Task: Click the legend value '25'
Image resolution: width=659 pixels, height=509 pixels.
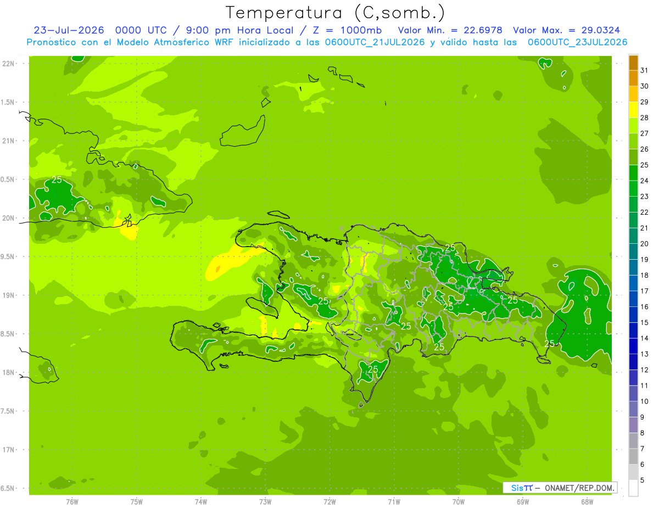Action: click(x=644, y=165)
